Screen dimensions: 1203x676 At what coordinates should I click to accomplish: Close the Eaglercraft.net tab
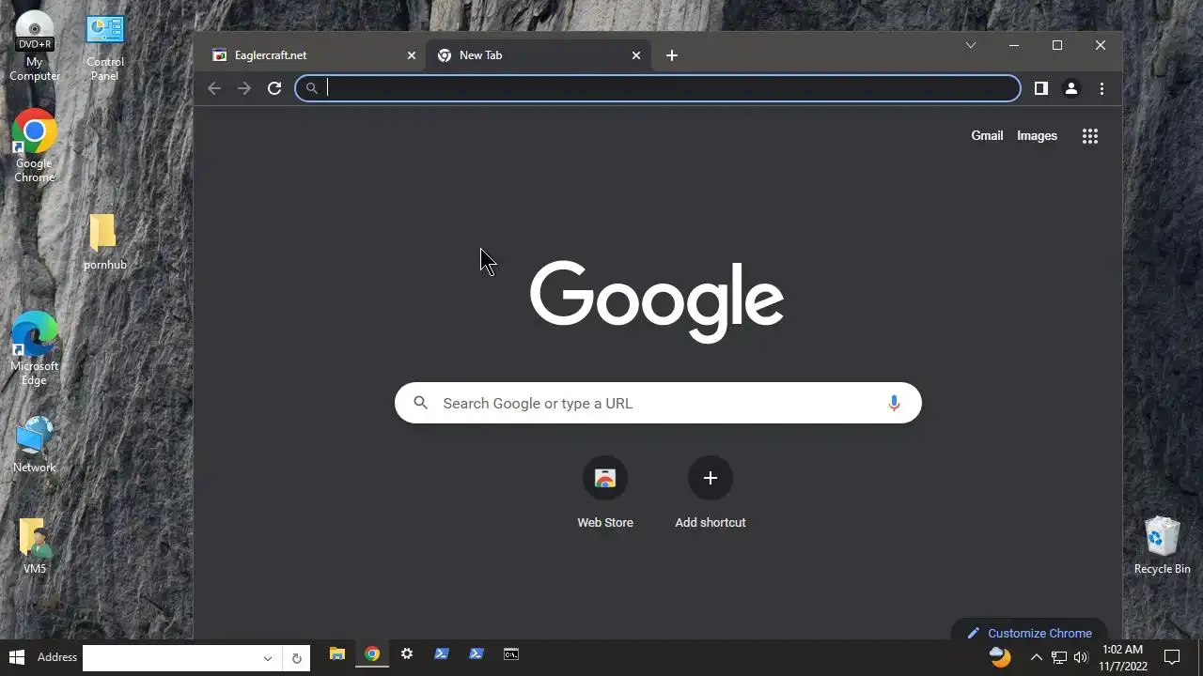pyautogui.click(x=411, y=55)
